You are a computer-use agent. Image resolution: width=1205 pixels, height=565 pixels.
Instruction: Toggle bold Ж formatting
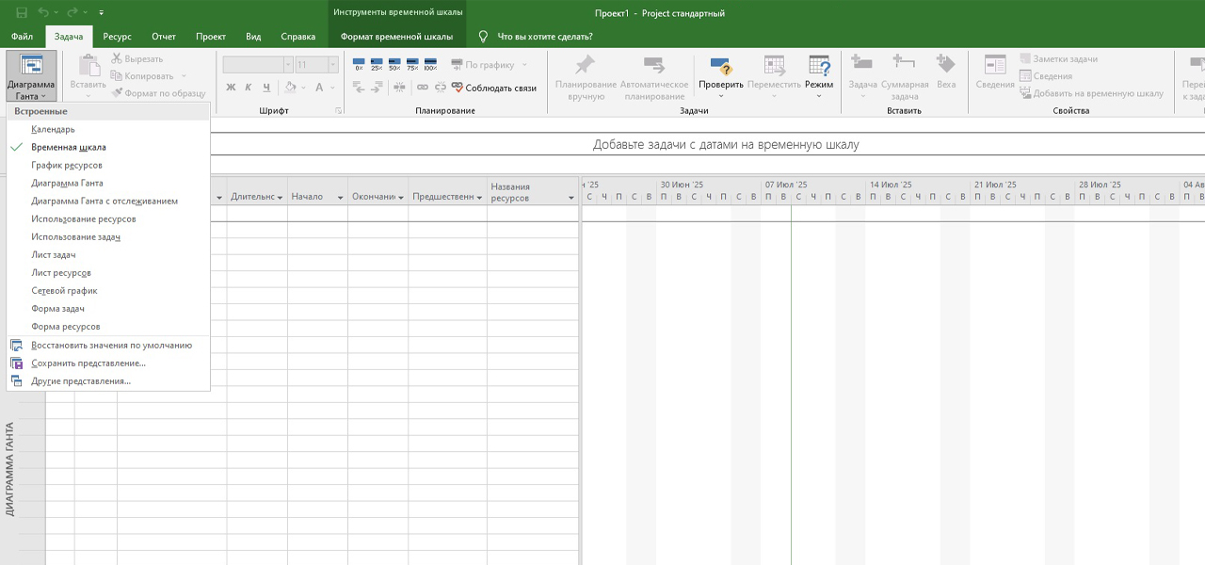tap(231, 88)
